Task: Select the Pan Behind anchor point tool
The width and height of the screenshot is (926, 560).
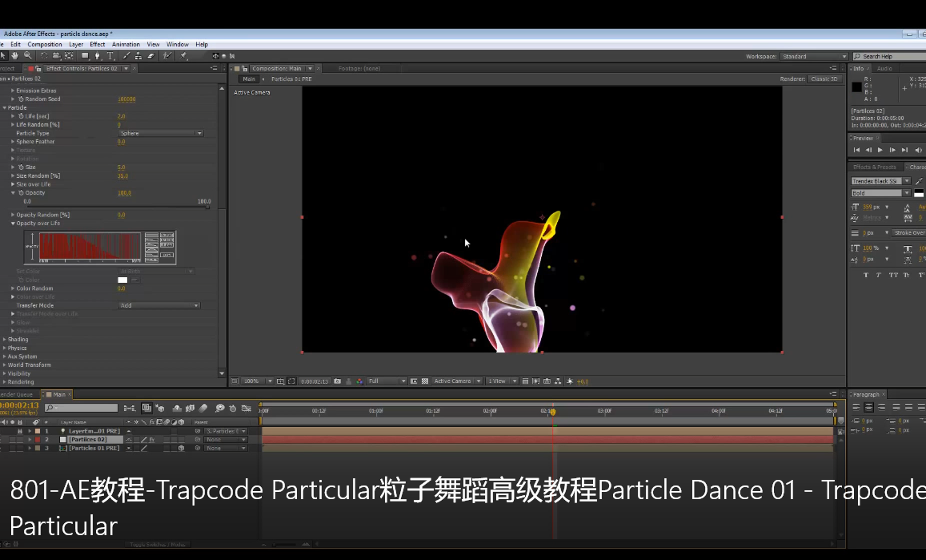Action: point(69,55)
